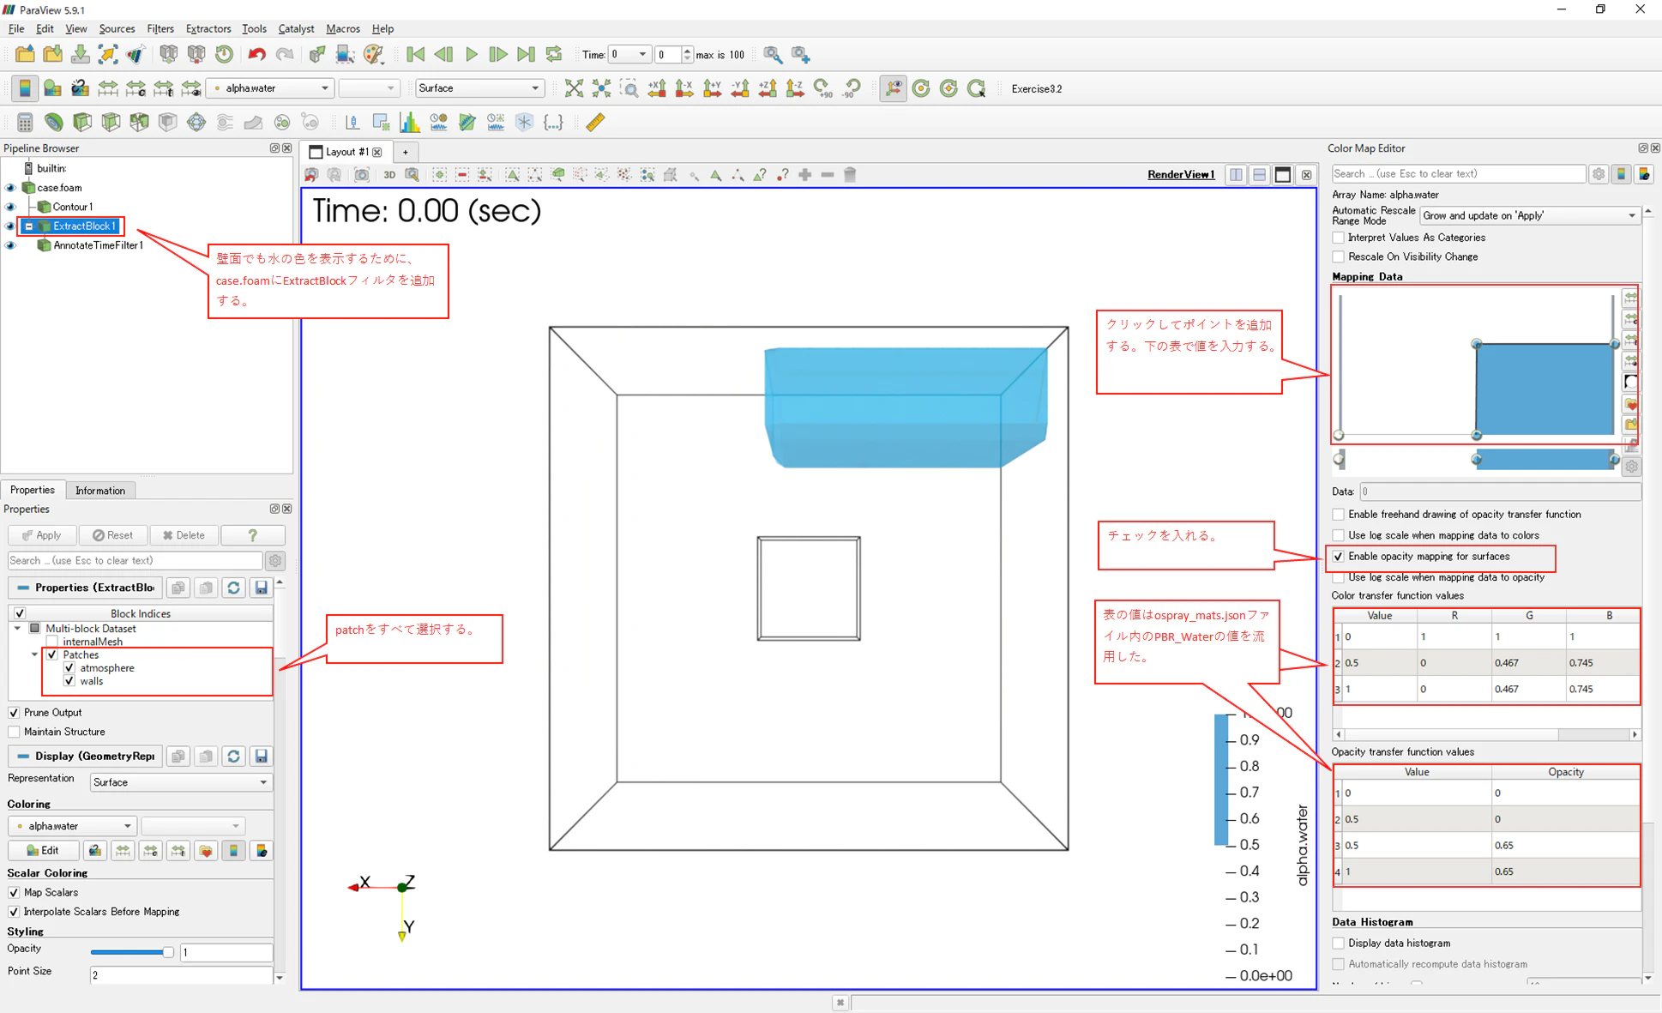Screen dimensions: 1662x1013
Task: Split render view horizontally icon
Action: coord(1237,175)
